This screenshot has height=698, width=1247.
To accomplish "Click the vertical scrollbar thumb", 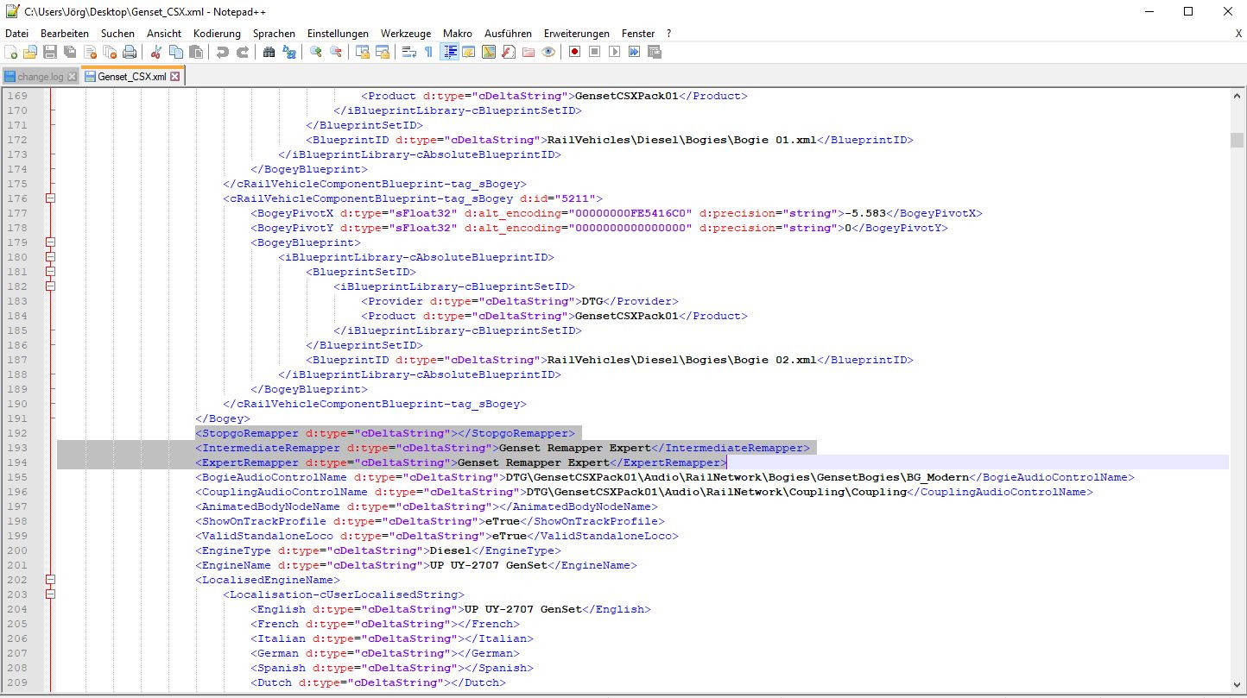I will pos(1237,141).
